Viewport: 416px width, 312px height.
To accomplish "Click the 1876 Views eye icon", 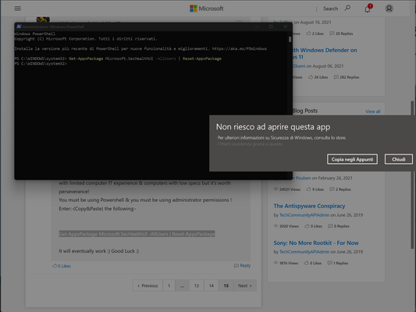I will click(x=276, y=263).
